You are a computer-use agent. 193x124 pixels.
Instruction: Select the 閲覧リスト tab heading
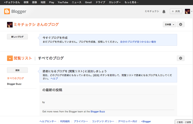[x=23, y=58]
